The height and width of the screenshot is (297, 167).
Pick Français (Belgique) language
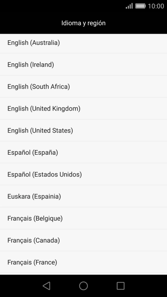83,218
